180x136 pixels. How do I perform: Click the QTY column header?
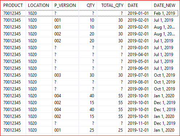tap(88, 5)
